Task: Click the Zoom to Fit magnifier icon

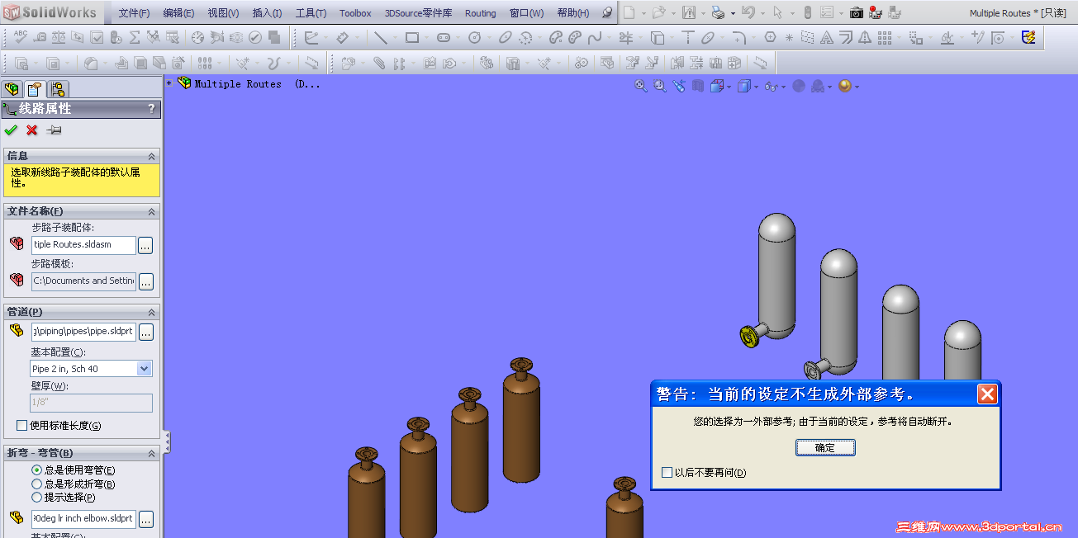Action: click(640, 86)
